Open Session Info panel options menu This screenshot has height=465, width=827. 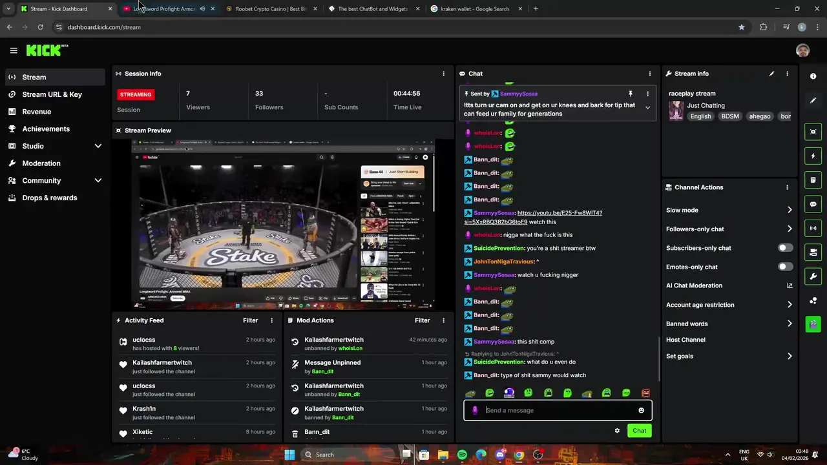[x=443, y=74]
